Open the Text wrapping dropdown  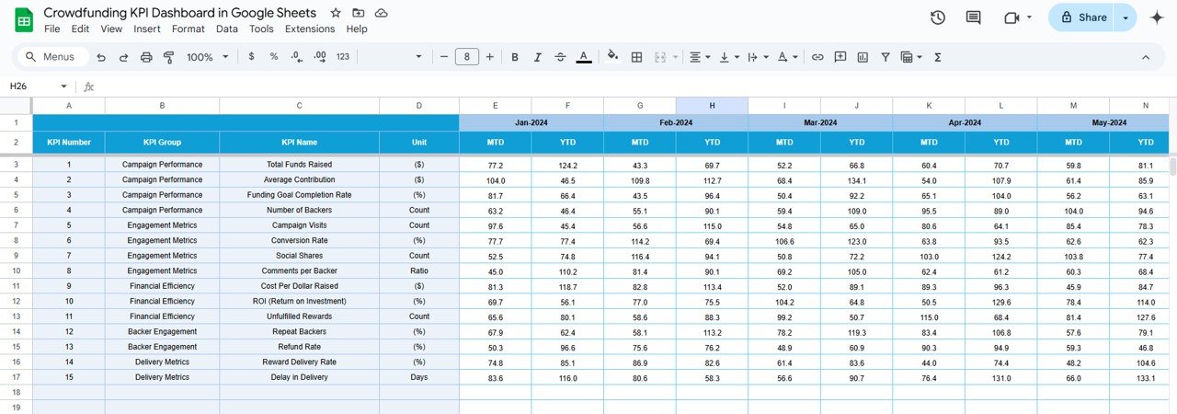coord(758,57)
